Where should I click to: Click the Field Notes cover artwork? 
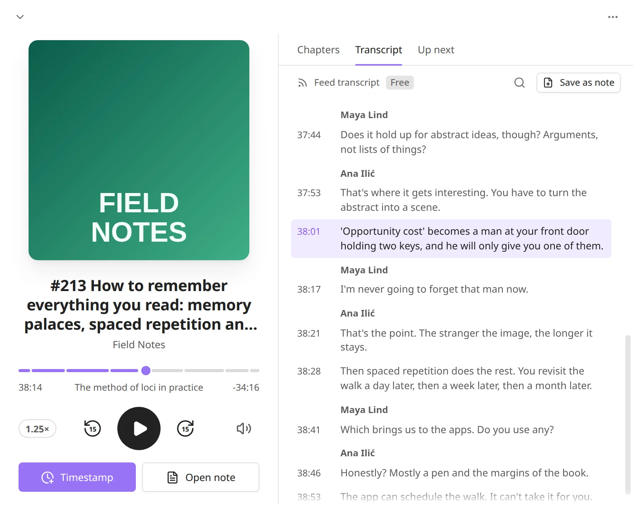139,150
